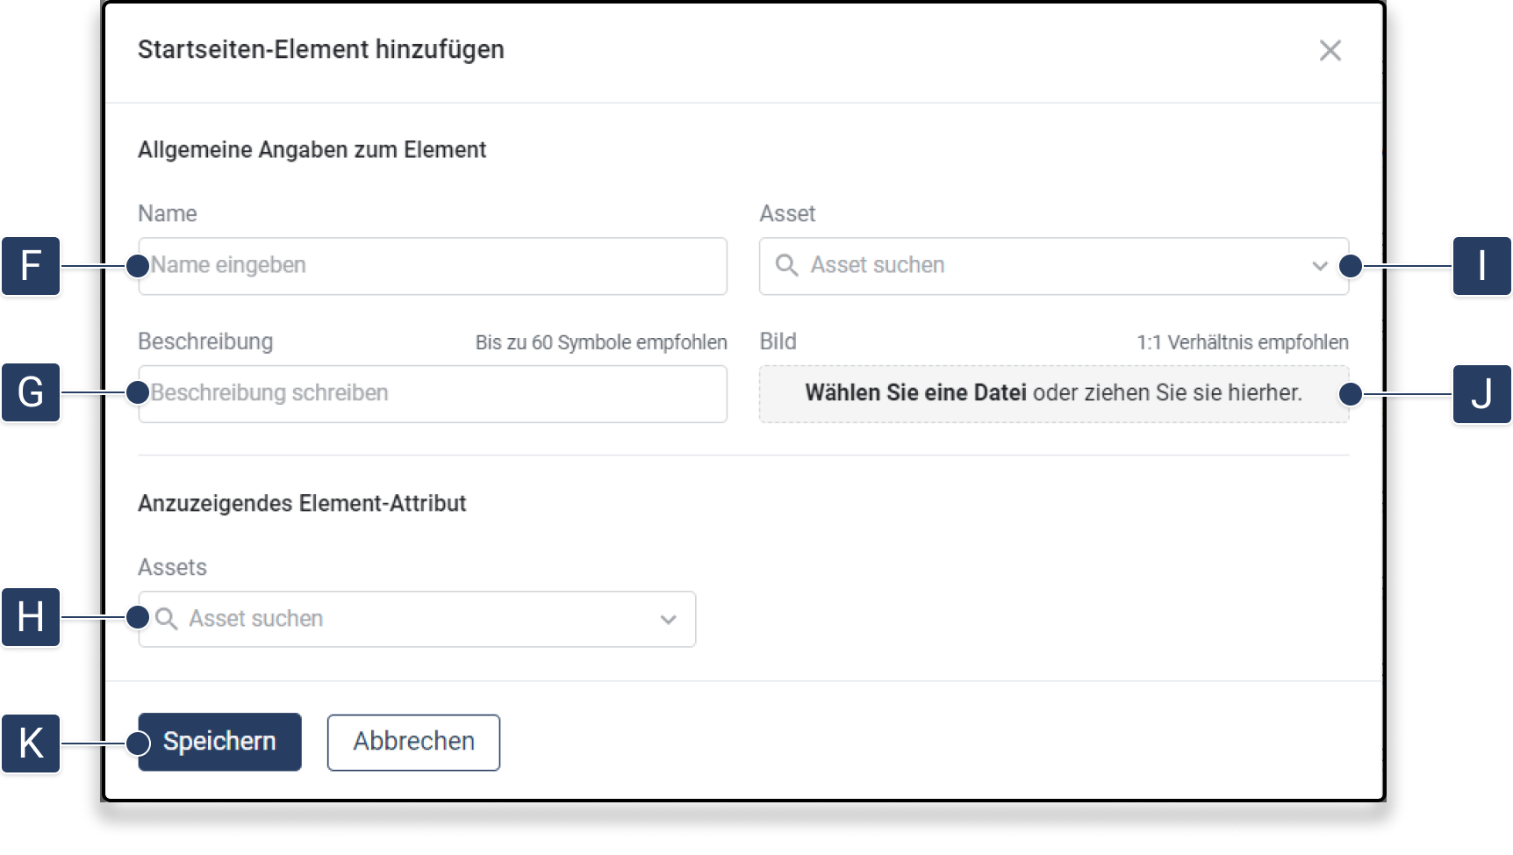Click the Wählen Sie eine Datei link
This screenshot has width=1513, height=855.
click(x=915, y=393)
